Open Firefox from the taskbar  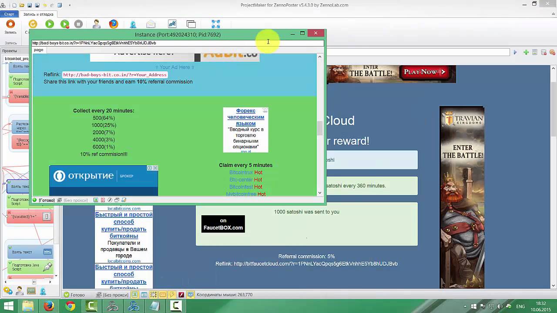point(49,306)
